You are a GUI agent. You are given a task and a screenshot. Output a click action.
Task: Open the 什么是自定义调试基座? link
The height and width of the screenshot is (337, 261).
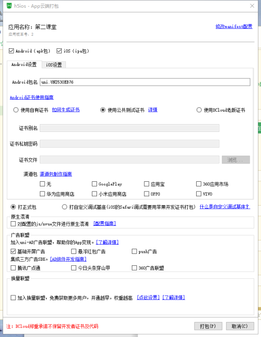click(225, 207)
